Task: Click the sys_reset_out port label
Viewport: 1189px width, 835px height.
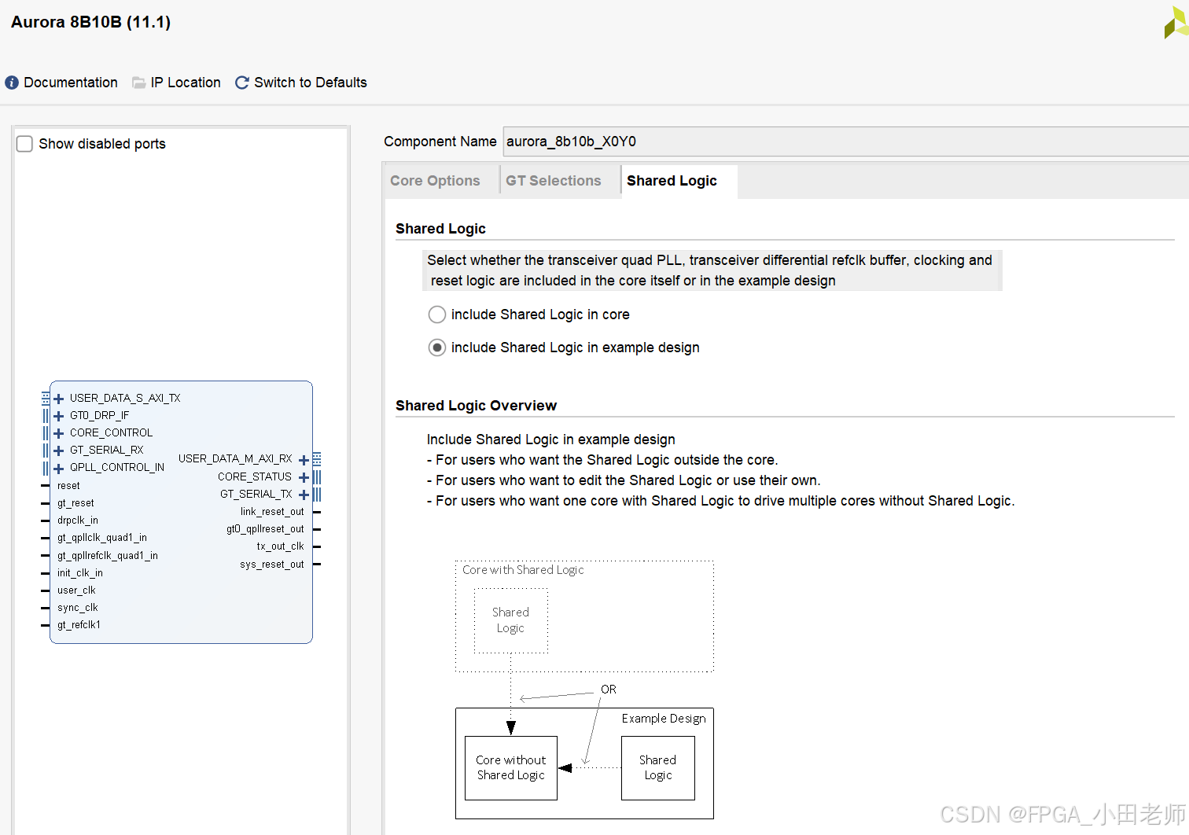Action: (x=272, y=565)
